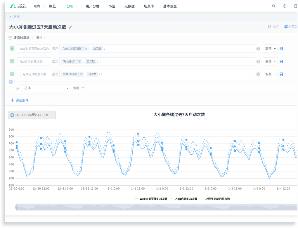Open the 总体 grouping dropdown
Image resolution: width=298 pixels, height=228 pixels.
tap(46, 88)
